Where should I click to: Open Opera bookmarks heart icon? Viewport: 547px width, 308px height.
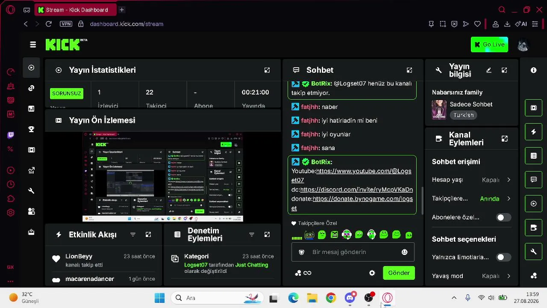click(x=477, y=24)
